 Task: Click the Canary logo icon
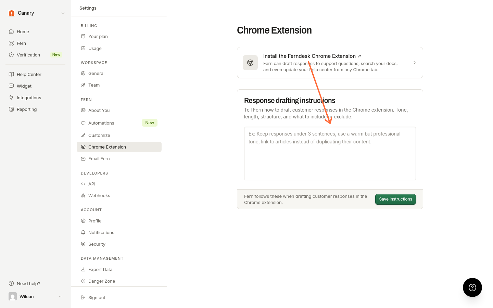tap(12, 13)
